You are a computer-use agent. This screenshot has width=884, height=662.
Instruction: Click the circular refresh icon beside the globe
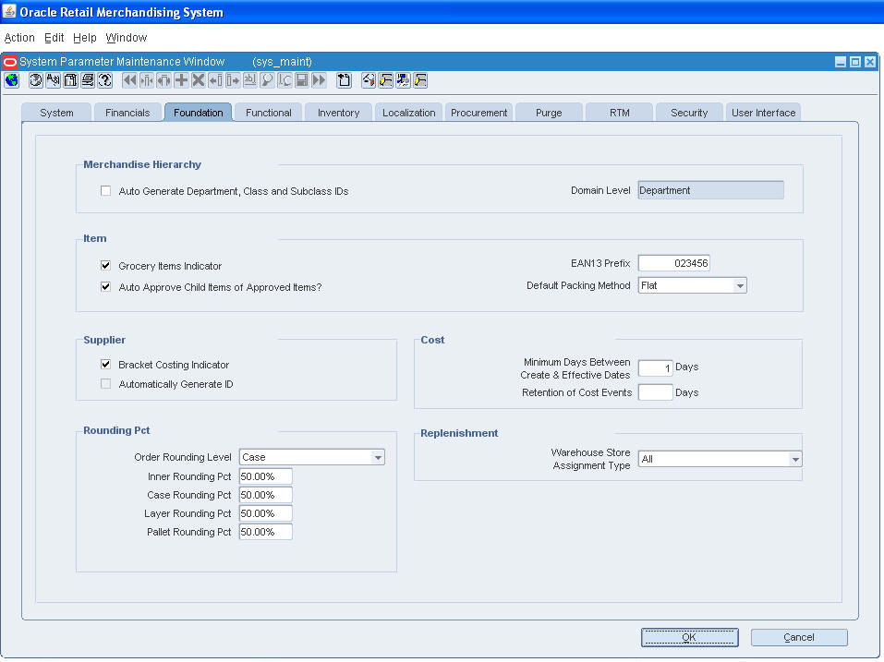(35, 80)
